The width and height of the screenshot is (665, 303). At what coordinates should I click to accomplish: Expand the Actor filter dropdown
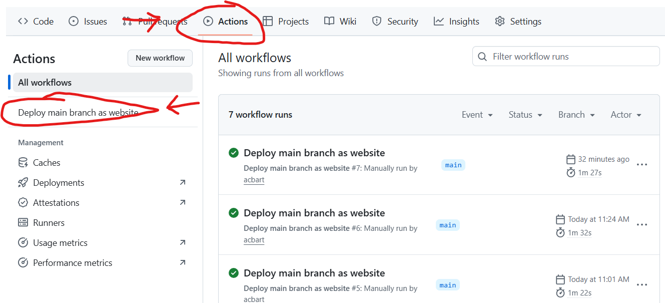(625, 114)
